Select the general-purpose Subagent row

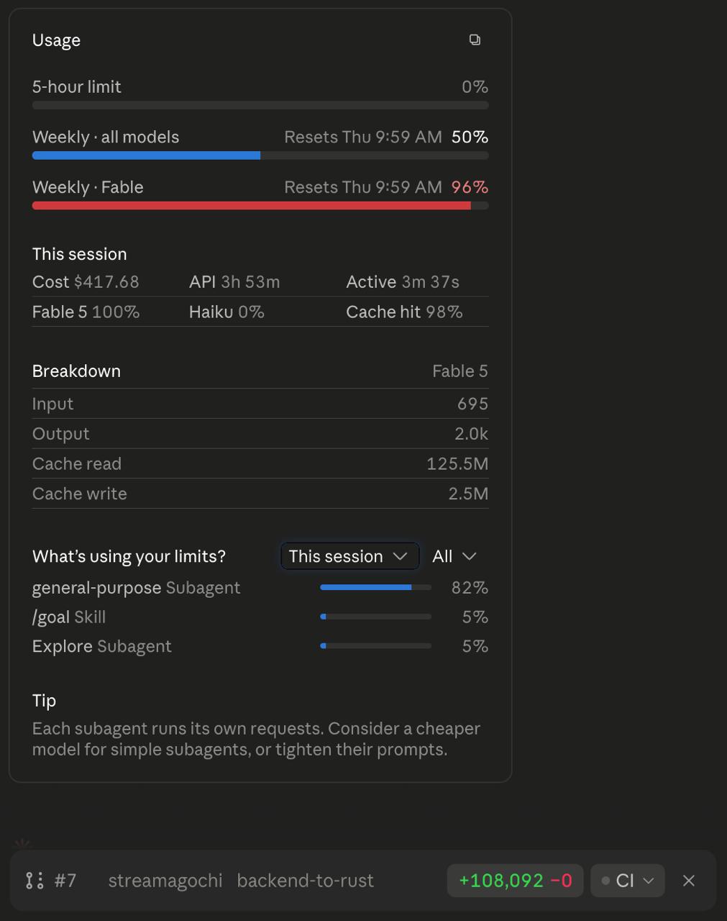260,588
